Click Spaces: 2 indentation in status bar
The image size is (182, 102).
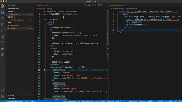[110, 101]
